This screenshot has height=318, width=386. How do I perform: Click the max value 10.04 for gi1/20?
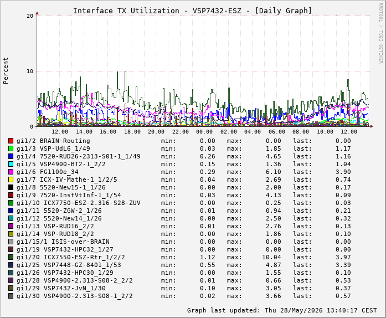[x=271, y=257]
